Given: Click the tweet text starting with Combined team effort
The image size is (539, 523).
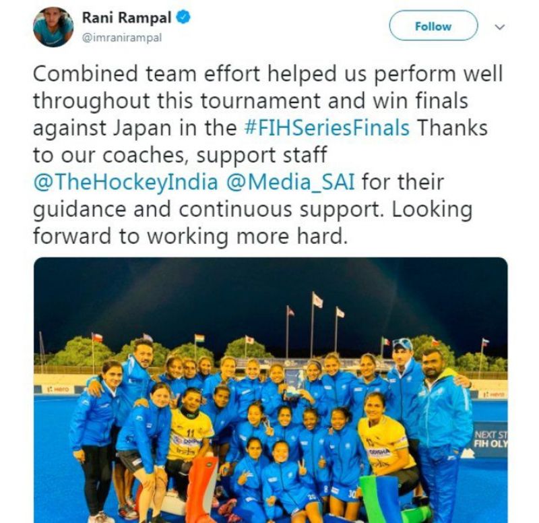Looking at the screenshot, I should point(267,155).
